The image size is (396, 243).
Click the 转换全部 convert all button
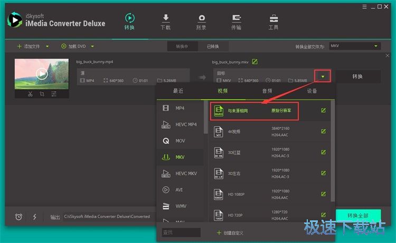pos(358,216)
